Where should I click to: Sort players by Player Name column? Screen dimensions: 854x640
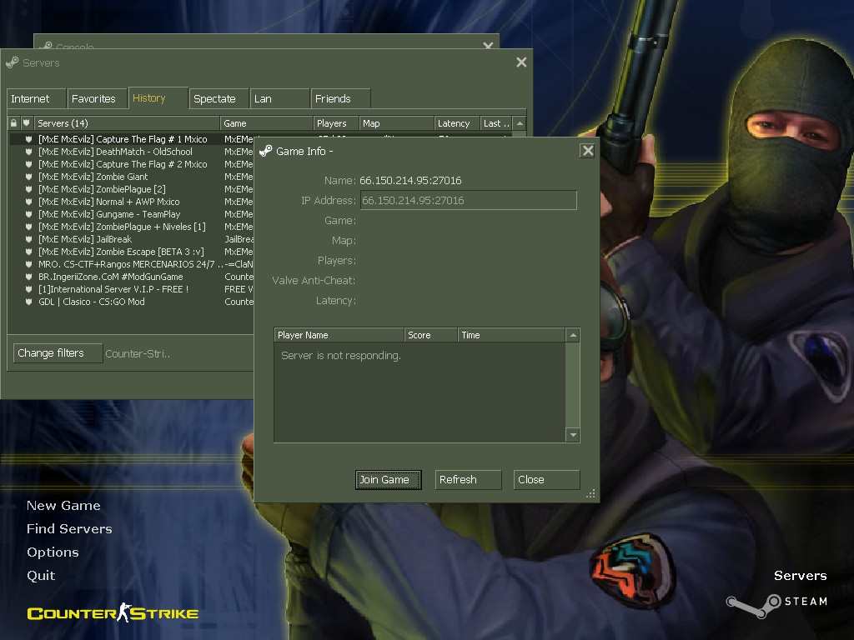click(339, 335)
